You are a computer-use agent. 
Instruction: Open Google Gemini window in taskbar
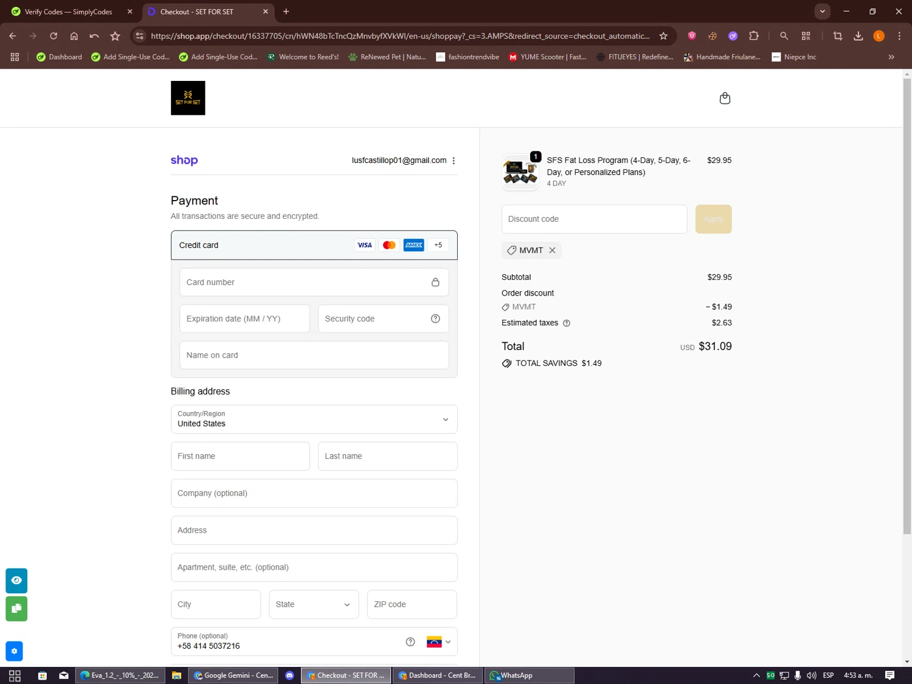pyautogui.click(x=233, y=675)
